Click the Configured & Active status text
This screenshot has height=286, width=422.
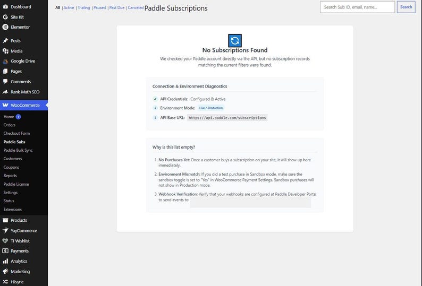tap(208, 99)
